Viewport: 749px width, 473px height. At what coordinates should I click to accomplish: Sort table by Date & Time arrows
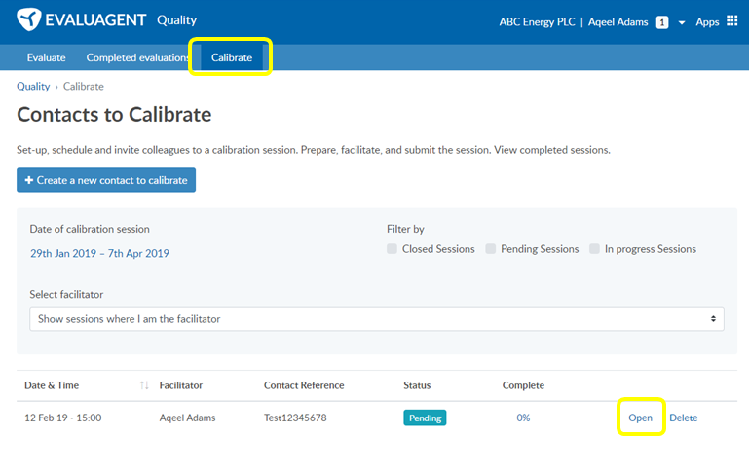[144, 385]
